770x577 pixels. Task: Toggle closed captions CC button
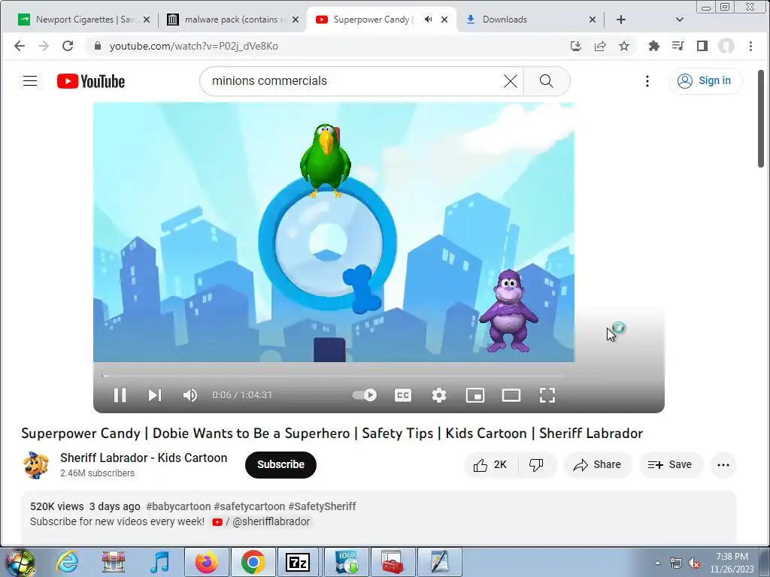pos(403,395)
